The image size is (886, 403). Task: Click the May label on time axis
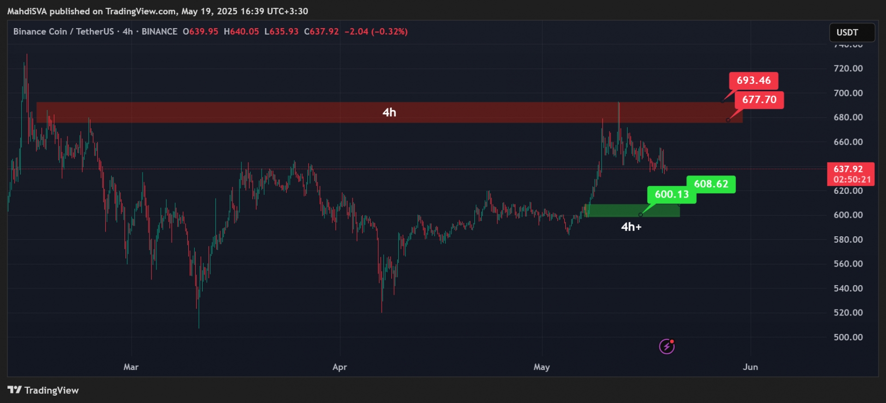542,367
